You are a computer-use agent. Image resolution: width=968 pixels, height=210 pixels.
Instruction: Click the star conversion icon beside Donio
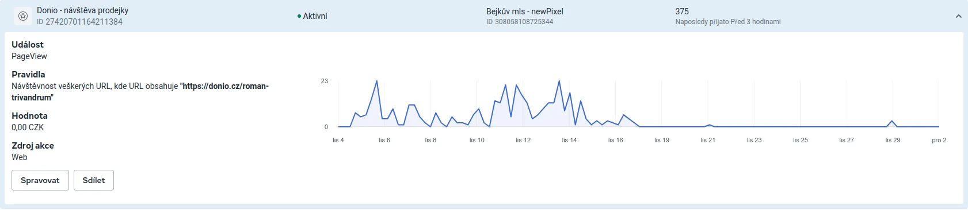[23, 16]
